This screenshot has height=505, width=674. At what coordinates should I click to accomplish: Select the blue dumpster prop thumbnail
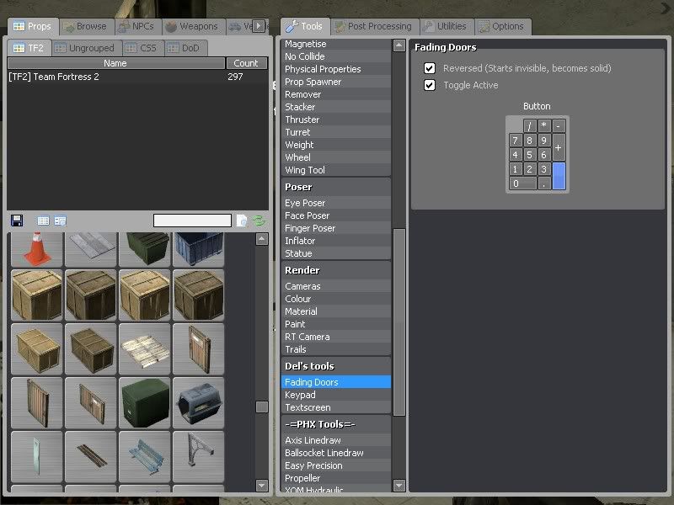198,249
